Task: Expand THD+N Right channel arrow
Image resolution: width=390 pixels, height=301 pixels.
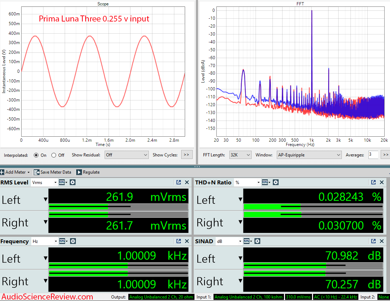Action: (x=240, y=222)
